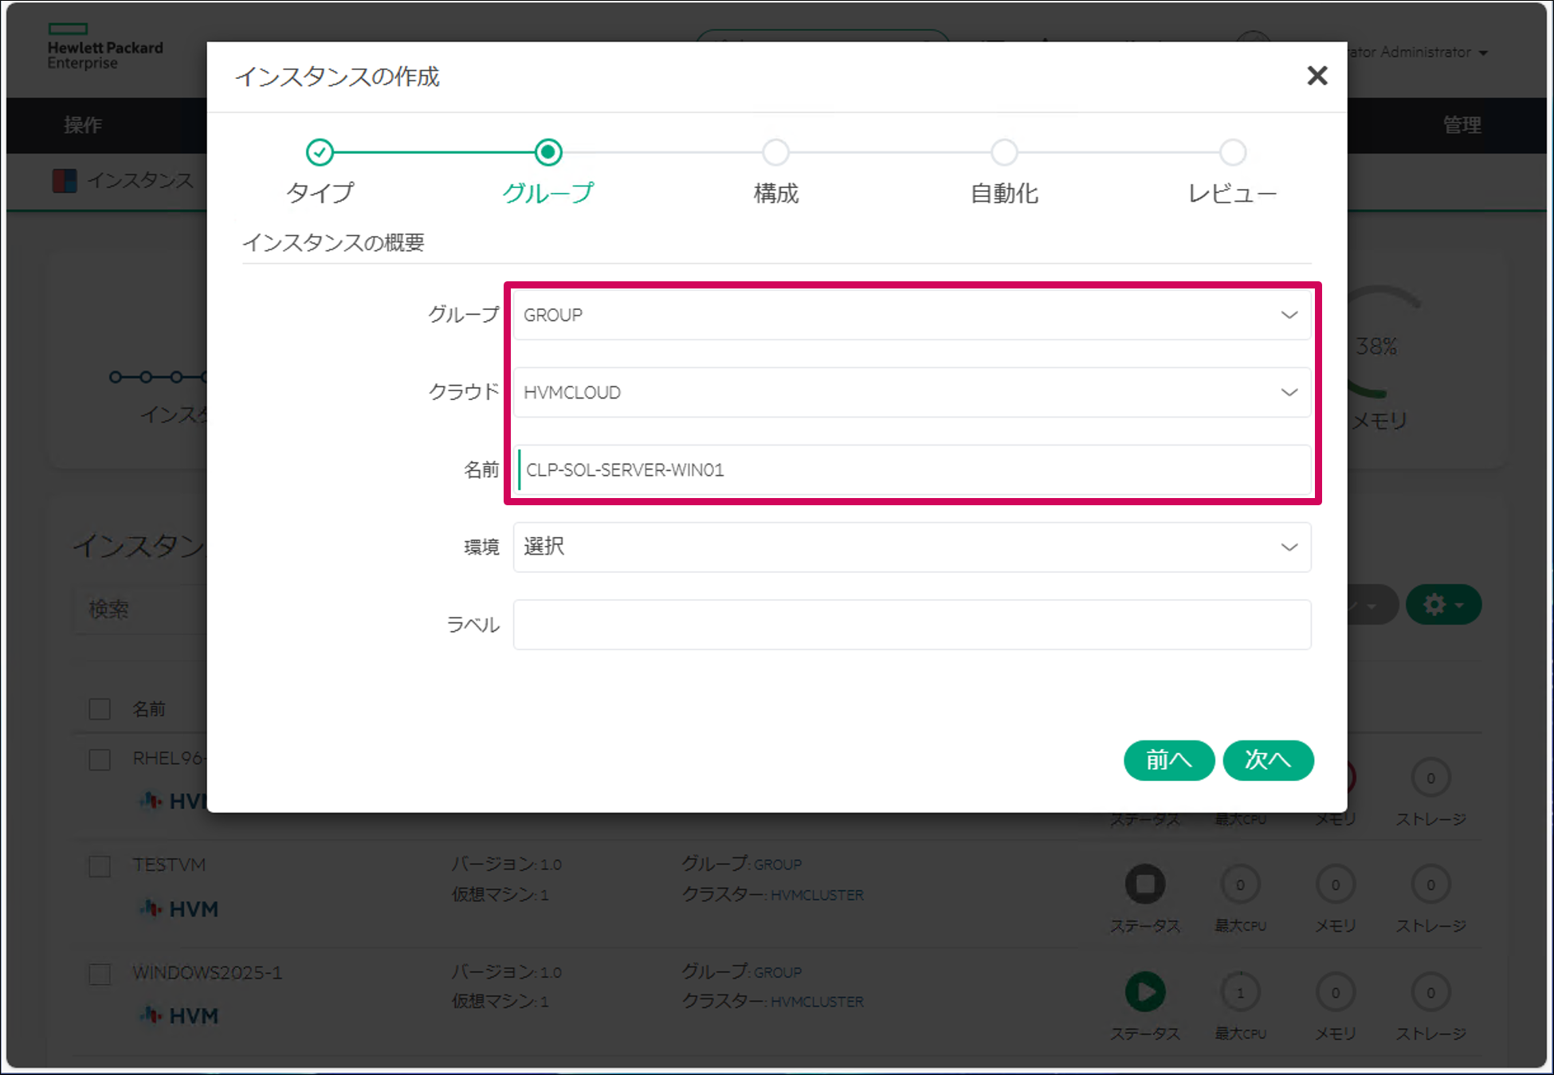1554x1075 pixels.
Task: Select the checkbox for WINDOWS2025-1
Action: pos(99,974)
